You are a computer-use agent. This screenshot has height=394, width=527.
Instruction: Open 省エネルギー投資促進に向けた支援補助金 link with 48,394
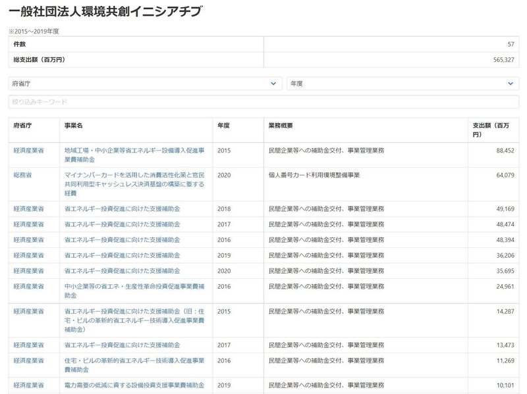(123, 239)
